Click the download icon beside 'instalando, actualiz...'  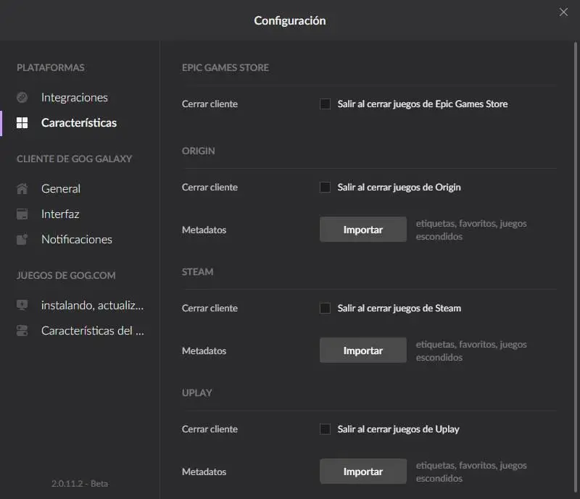[x=22, y=306]
